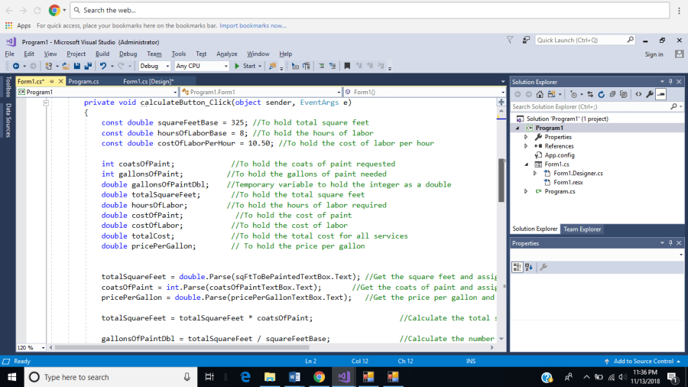Open the Form1() member dropdown
Viewport: 688px width, 387px height.
[503, 92]
